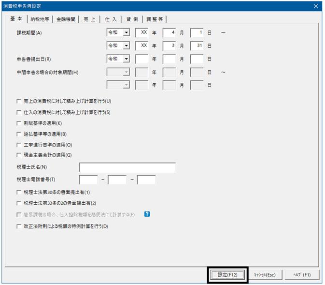Check 工事進行基準の適用 option

click(x=19, y=145)
